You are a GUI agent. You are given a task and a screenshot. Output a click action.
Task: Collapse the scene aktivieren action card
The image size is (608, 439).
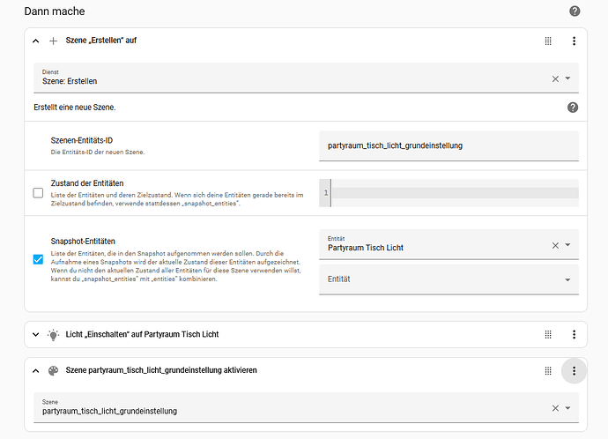click(x=36, y=371)
